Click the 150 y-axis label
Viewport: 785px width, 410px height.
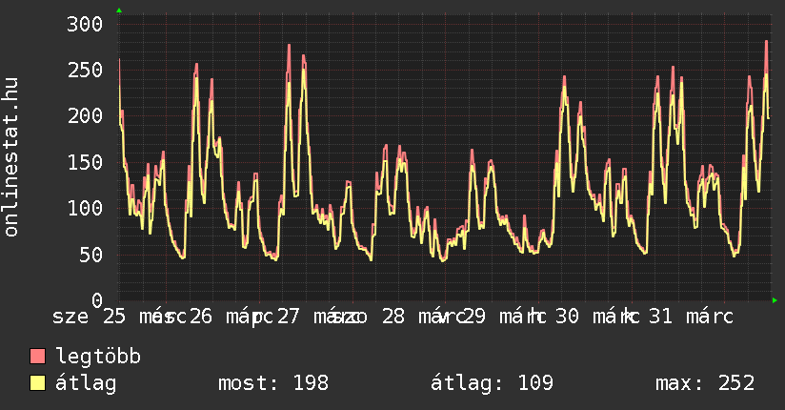tap(84, 162)
